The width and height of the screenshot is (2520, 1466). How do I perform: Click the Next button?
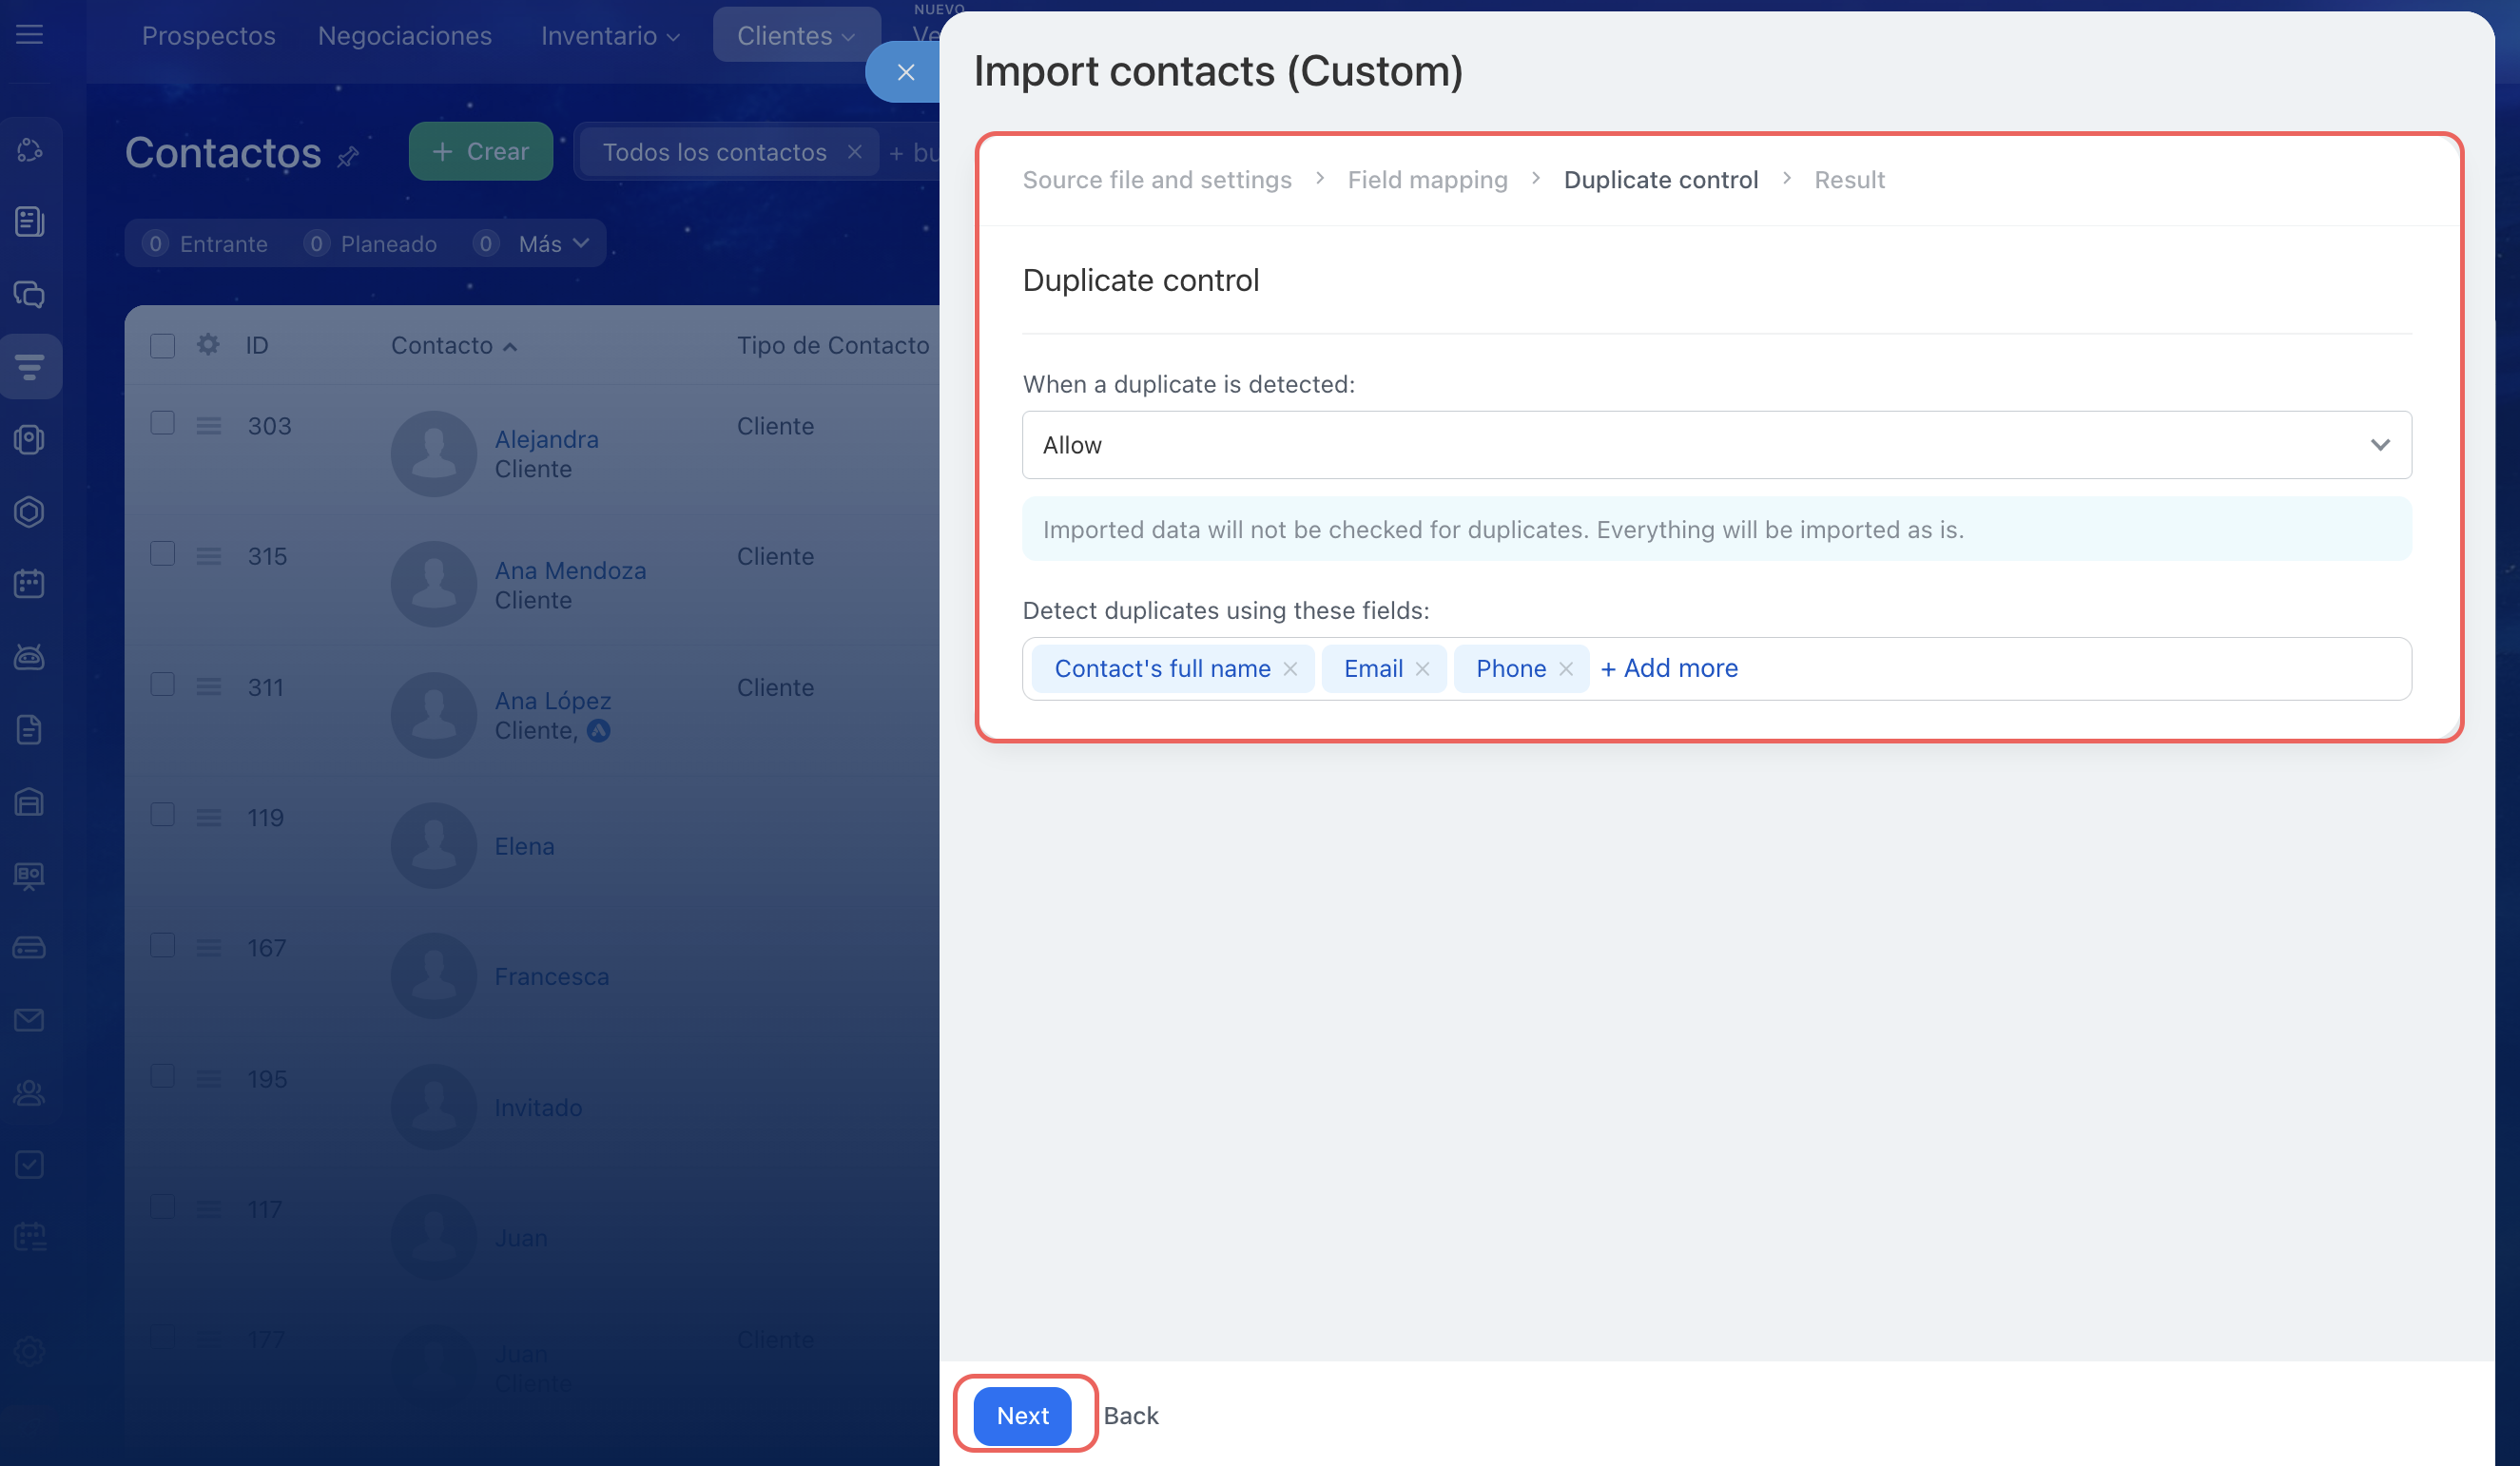1022,1415
